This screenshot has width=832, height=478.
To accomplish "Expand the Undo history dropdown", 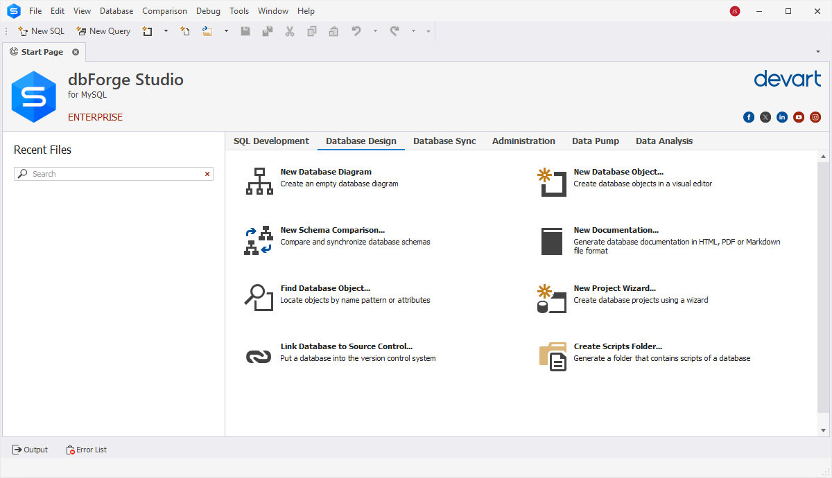I will [x=375, y=31].
